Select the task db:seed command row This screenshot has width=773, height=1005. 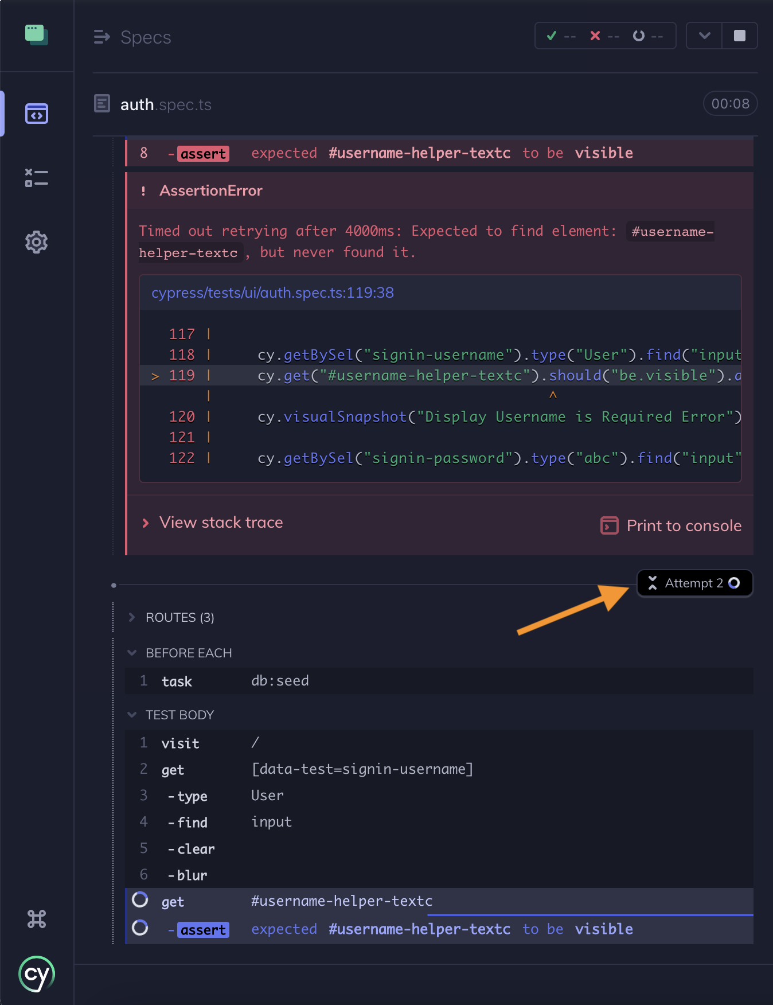click(438, 681)
